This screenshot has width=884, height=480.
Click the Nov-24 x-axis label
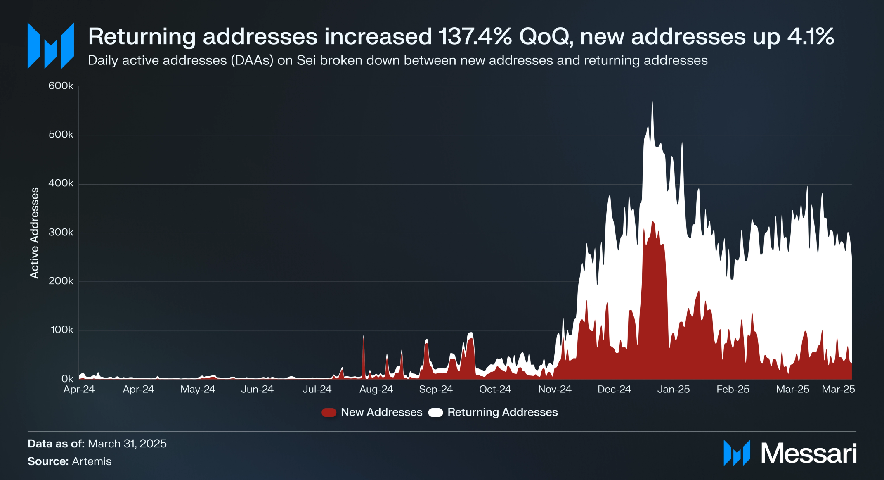click(555, 390)
